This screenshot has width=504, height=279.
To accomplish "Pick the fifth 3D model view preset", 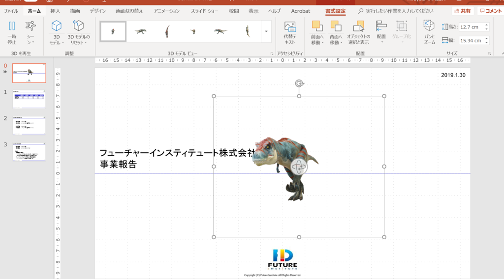I will pyautogui.click(x=220, y=31).
